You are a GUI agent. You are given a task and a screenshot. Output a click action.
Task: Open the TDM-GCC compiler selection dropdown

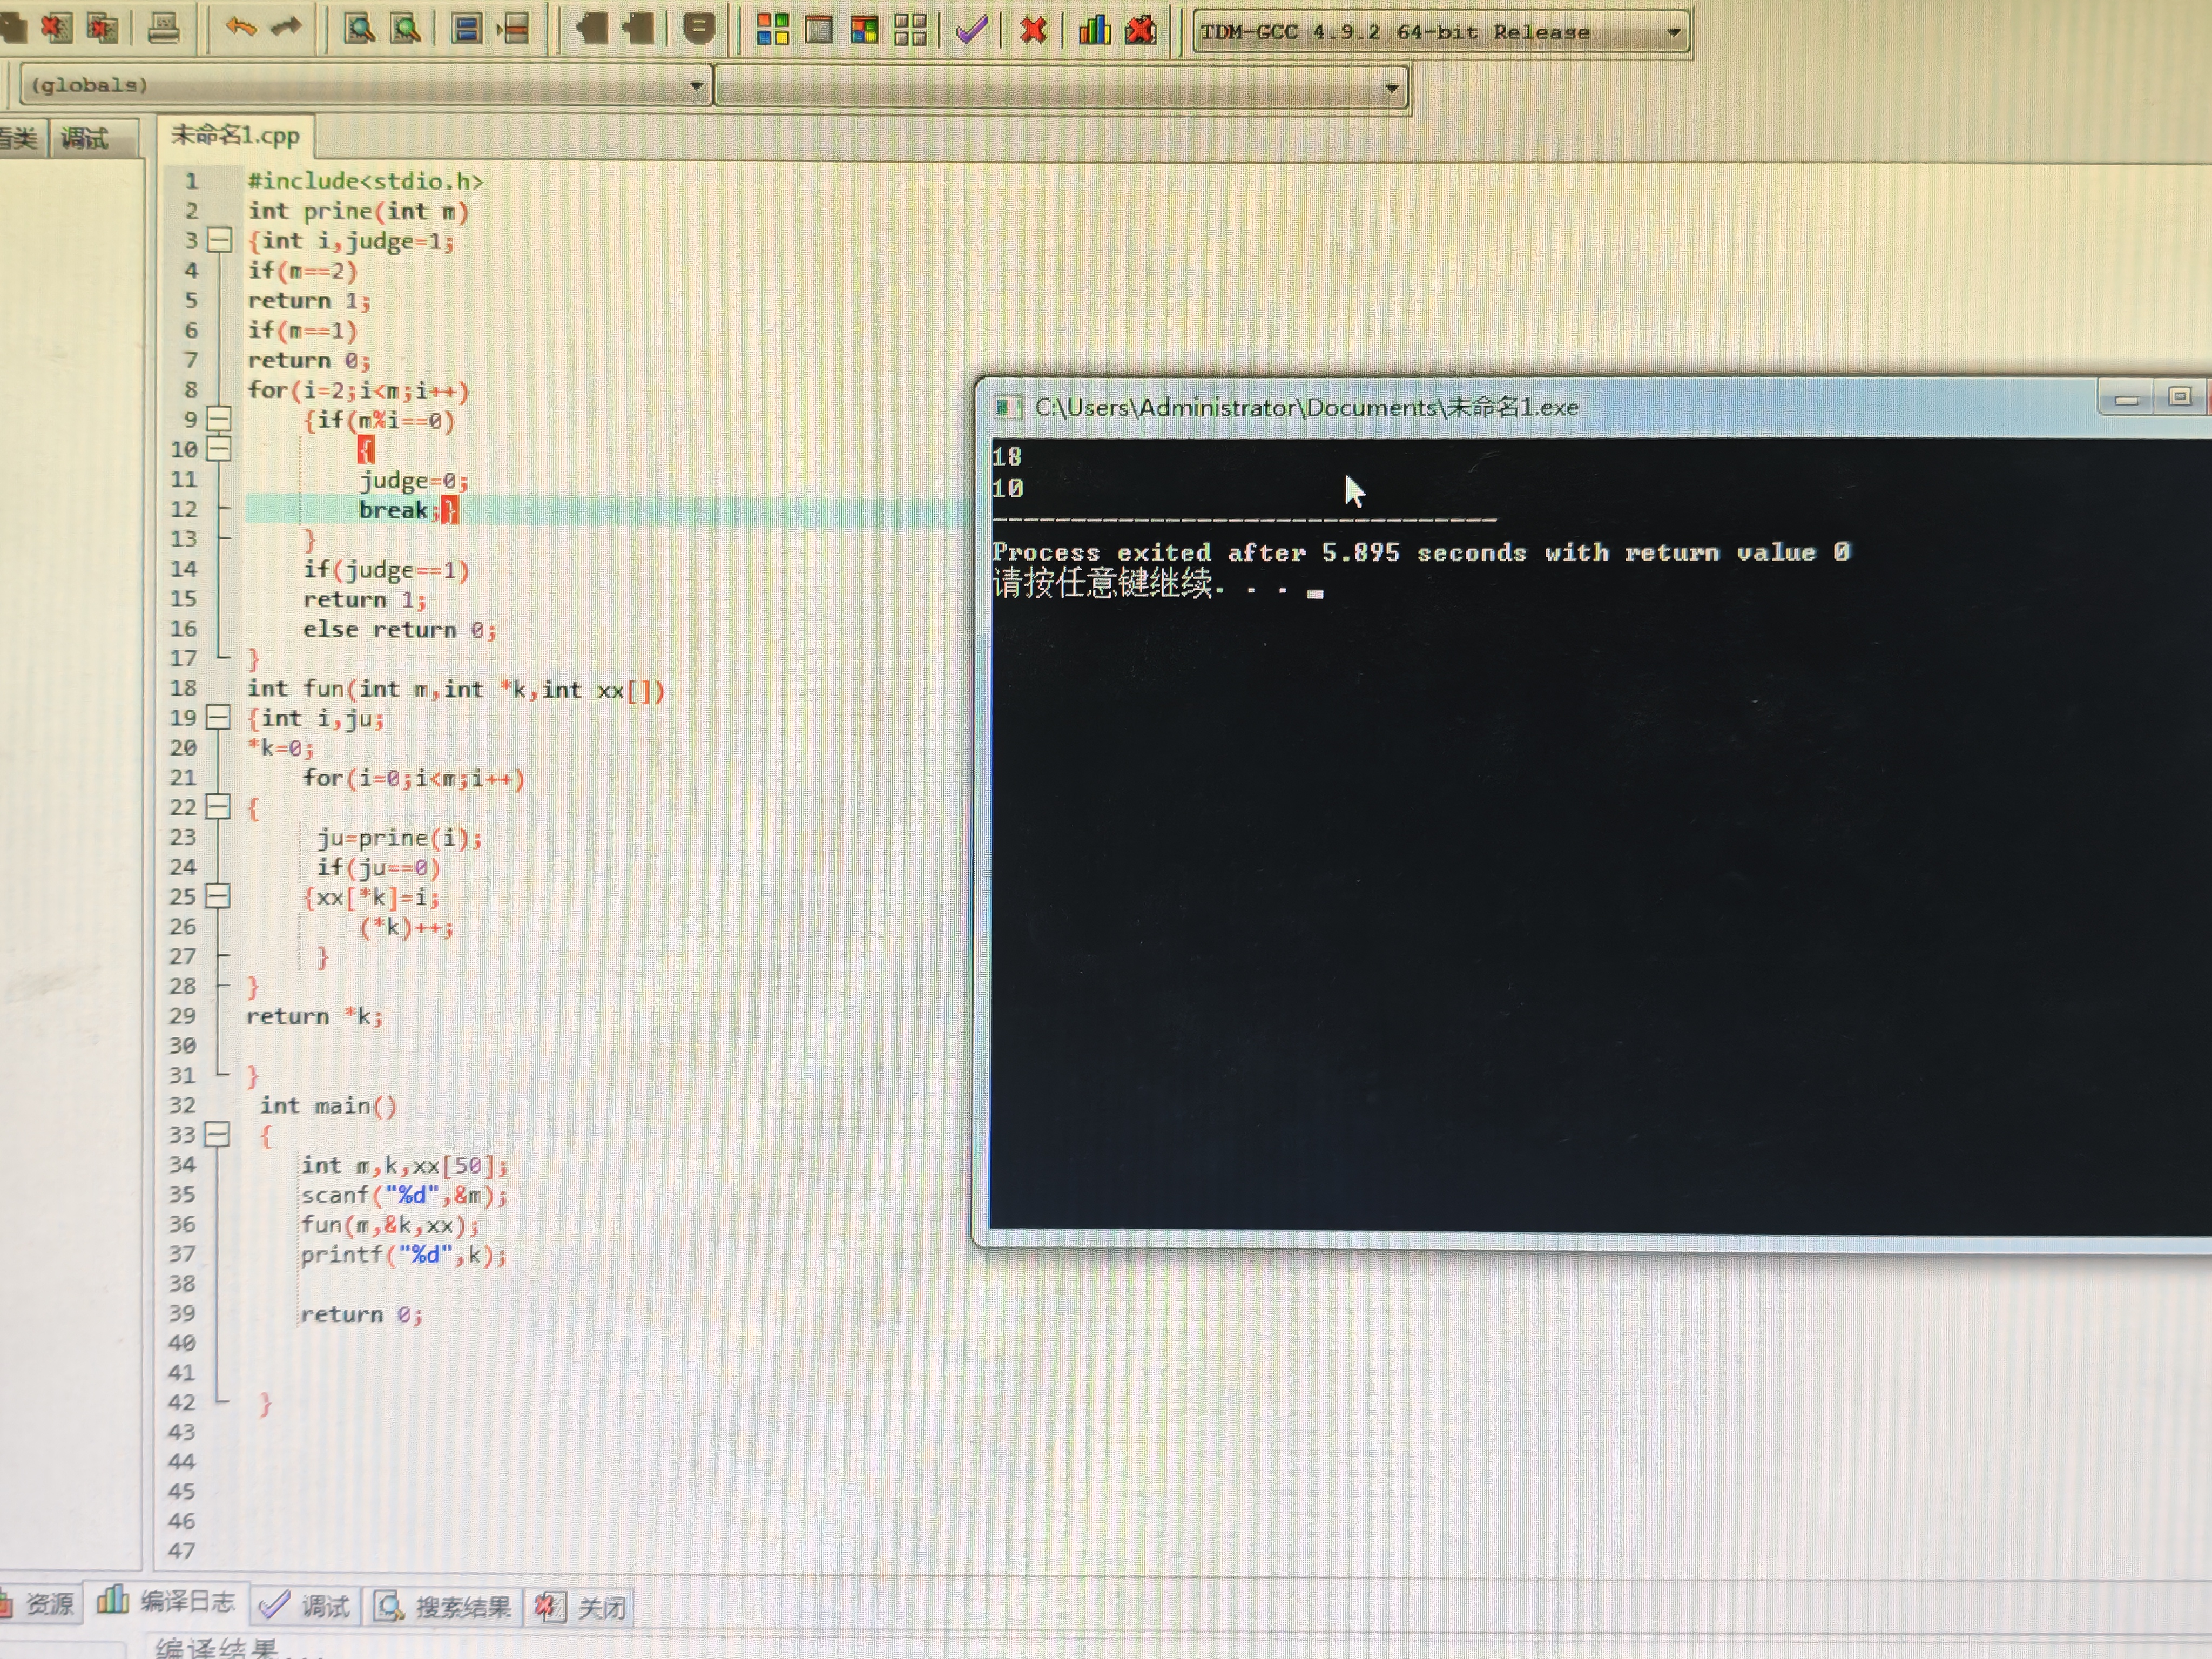[1673, 33]
